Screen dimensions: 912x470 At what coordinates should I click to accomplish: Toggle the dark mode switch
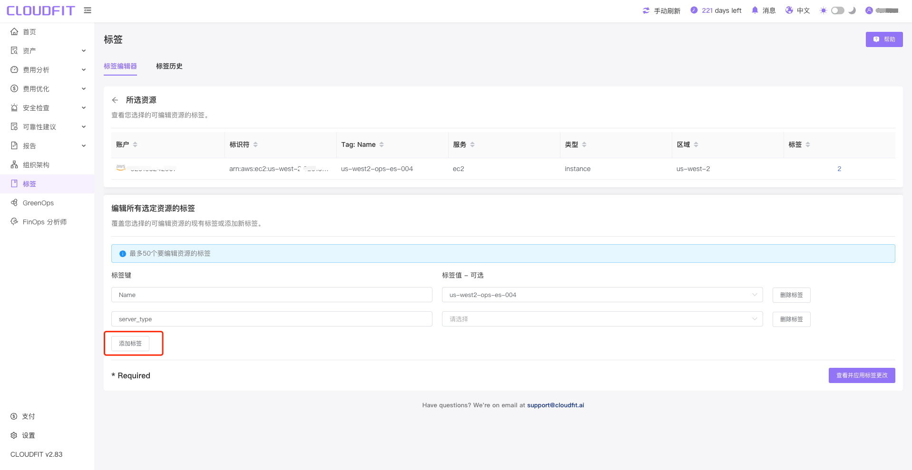[x=838, y=10]
